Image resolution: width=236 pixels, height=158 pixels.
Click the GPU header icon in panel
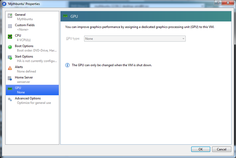[65, 16]
